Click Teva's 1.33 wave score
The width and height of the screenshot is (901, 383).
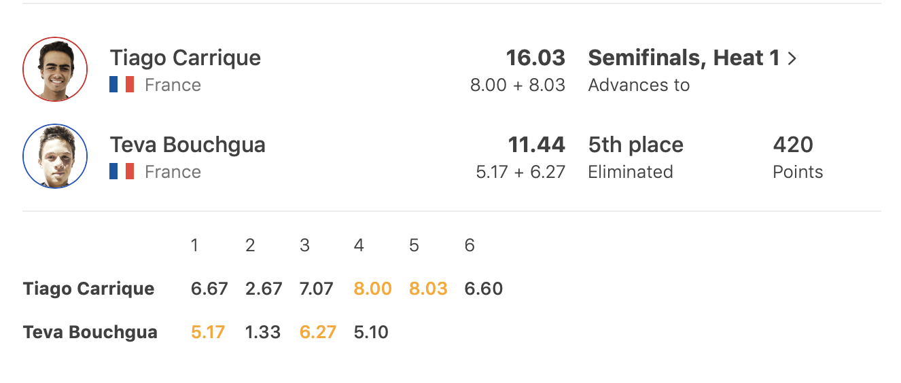pos(263,332)
